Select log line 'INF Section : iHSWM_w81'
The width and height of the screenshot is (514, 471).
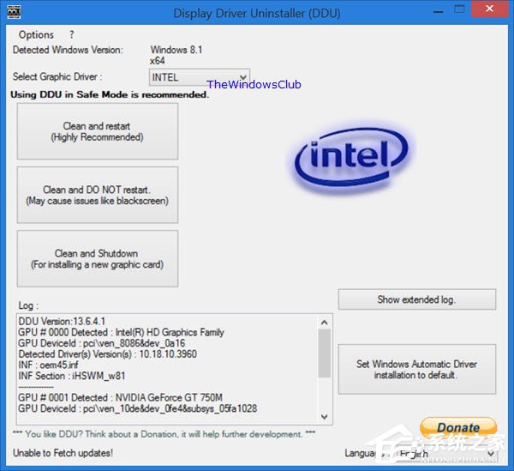click(72, 376)
